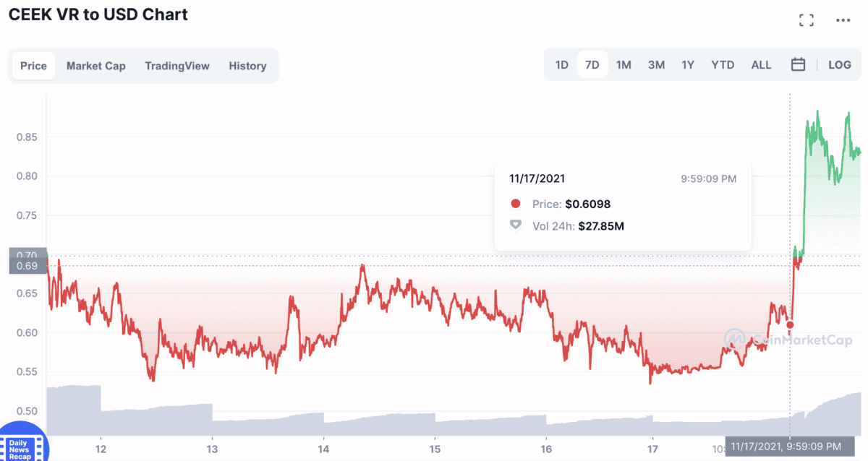Switch to the Price tab
The image size is (868, 461).
[33, 66]
